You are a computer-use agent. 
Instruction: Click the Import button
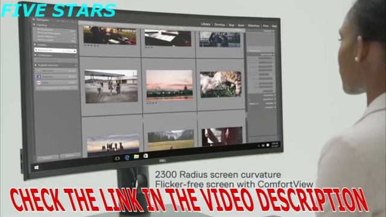pyautogui.click(x=47, y=157)
